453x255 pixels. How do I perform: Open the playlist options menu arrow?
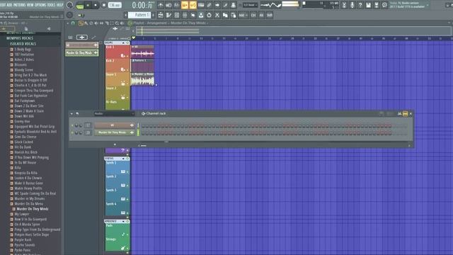pos(68,23)
